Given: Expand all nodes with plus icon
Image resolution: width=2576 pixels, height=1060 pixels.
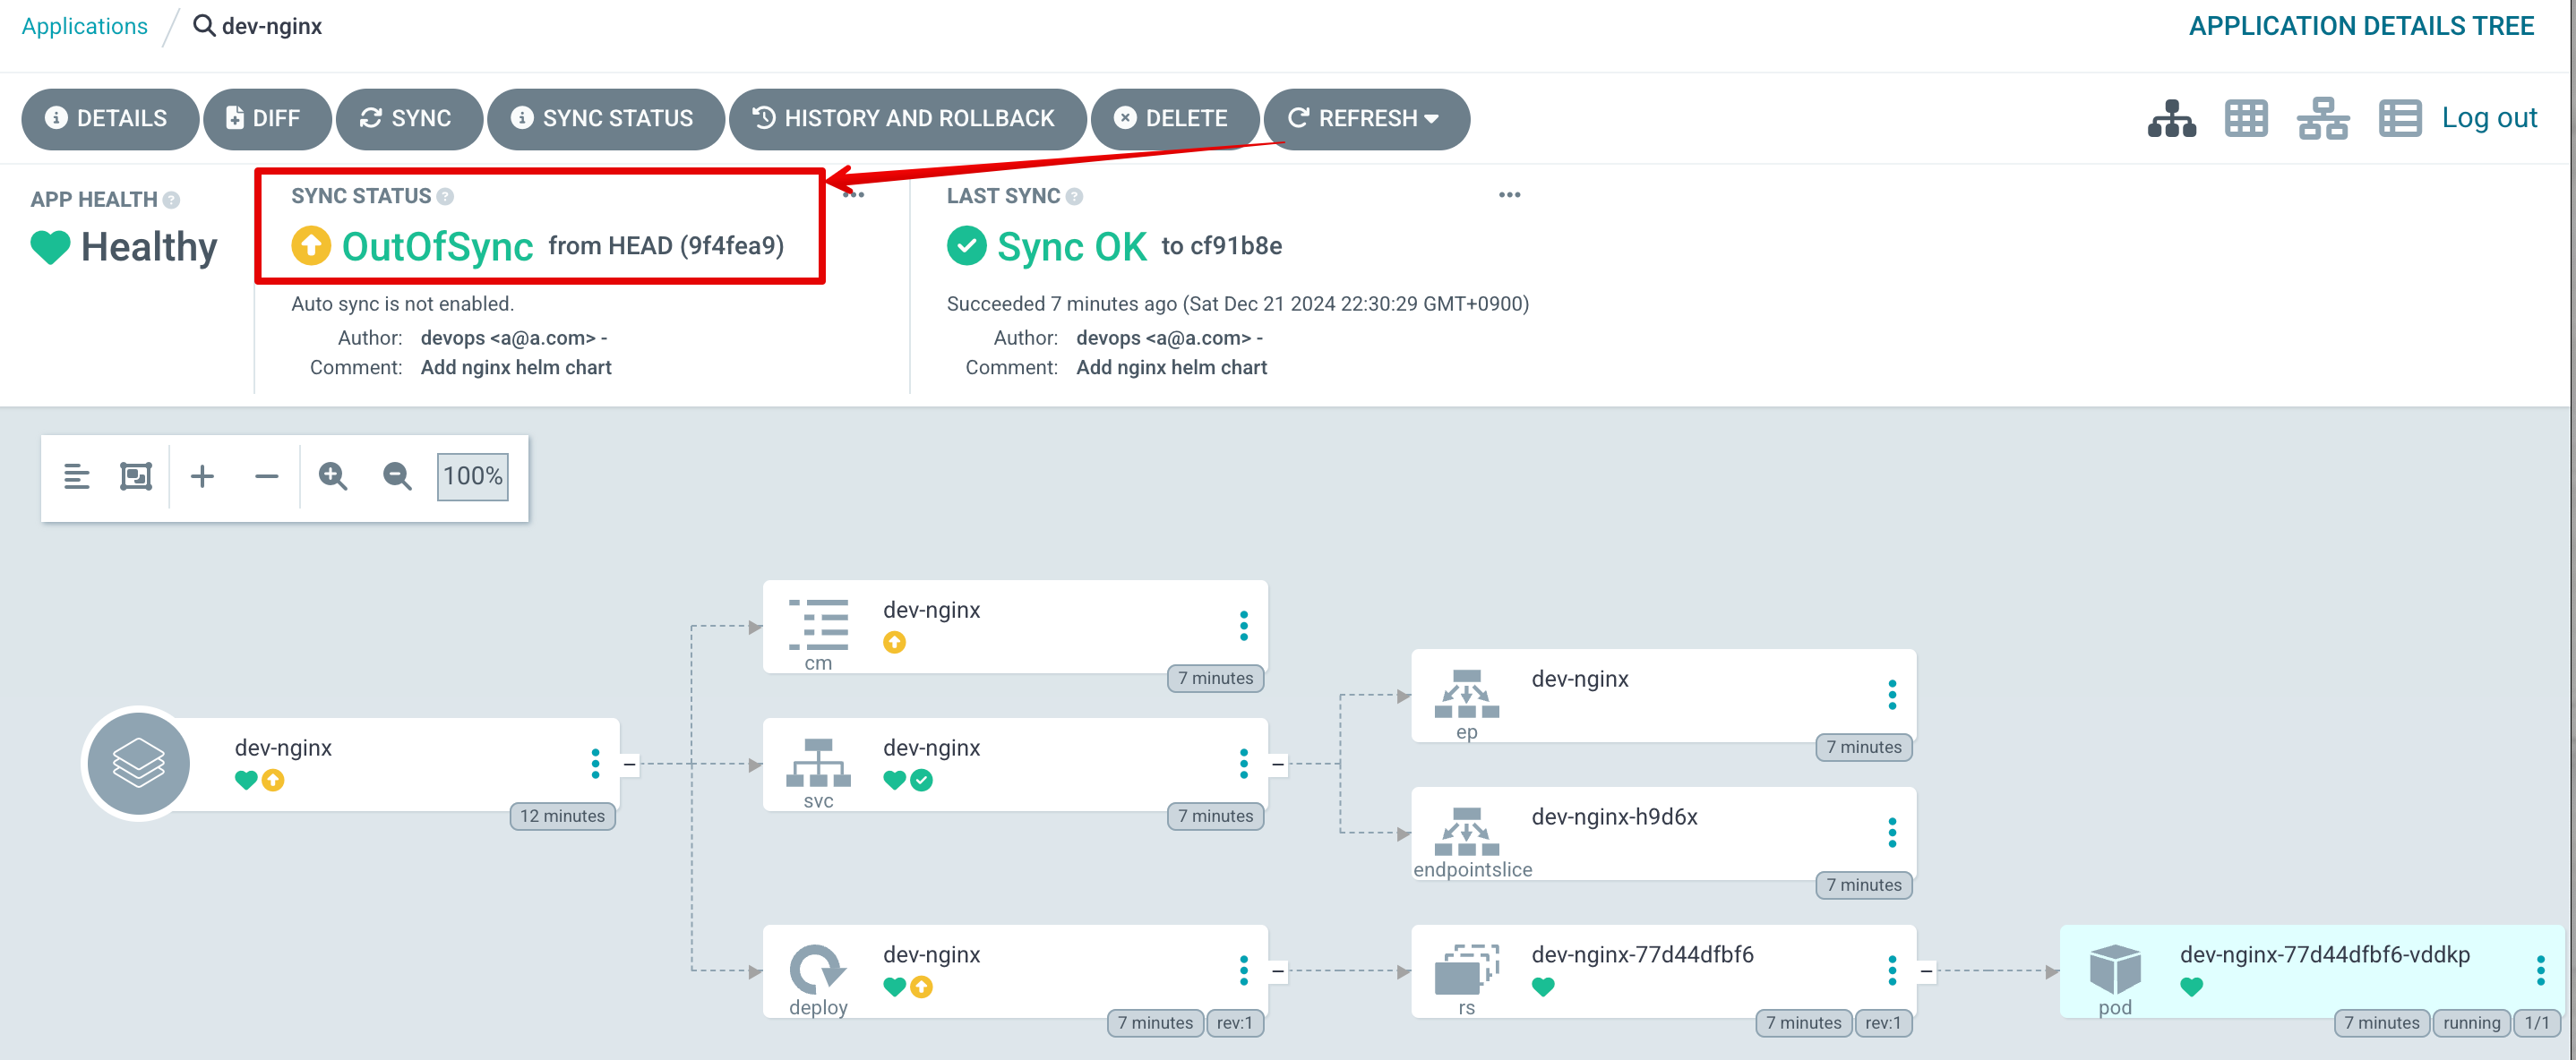Looking at the screenshot, I should pyautogui.click(x=202, y=476).
